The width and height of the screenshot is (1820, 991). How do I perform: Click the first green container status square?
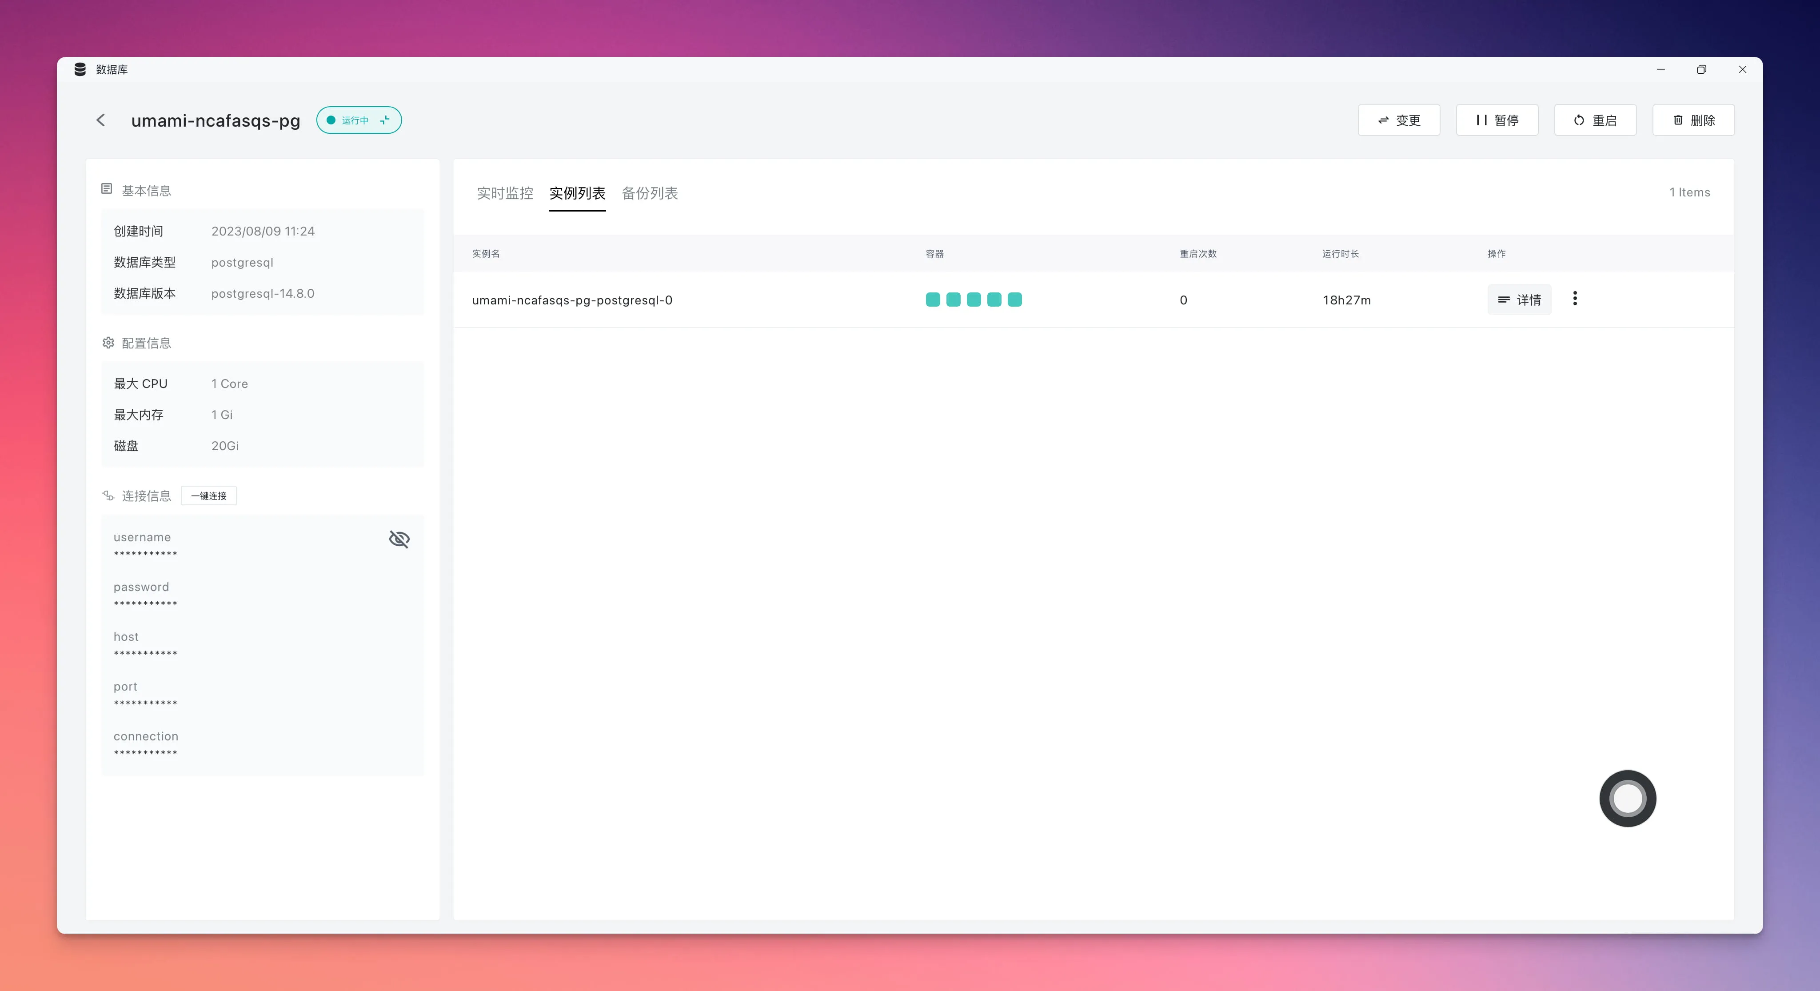tap(933, 300)
